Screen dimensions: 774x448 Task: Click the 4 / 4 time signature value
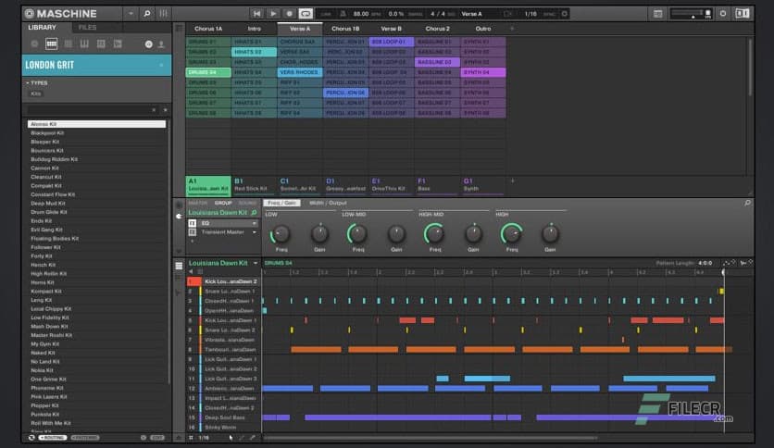438,14
